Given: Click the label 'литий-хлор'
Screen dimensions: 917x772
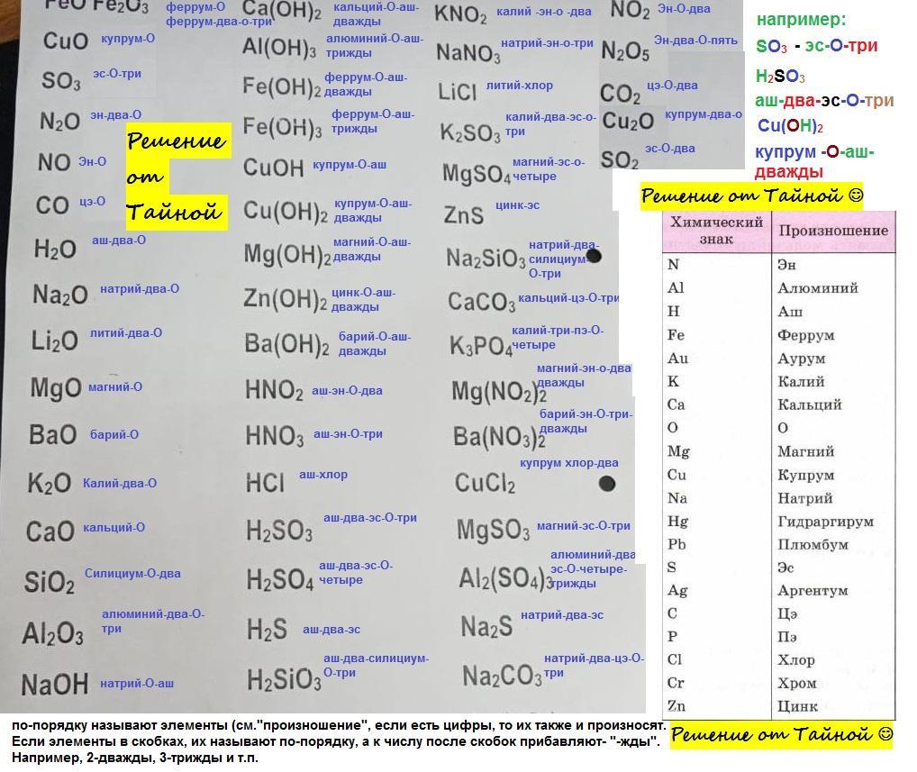Looking at the screenshot, I should (x=520, y=86).
